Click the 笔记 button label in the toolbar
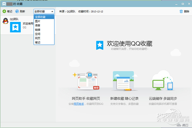 (10, 11)
